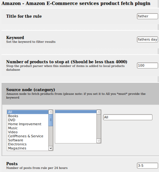Click the Posts per 24 hours field
Screen dimensions: 159x172
point(147,166)
